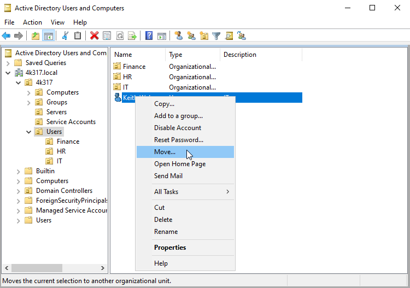410x288 pixels.
Task: Click the Create new user toolbar icon
Action: pyautogui.click(x=178, y=36)
